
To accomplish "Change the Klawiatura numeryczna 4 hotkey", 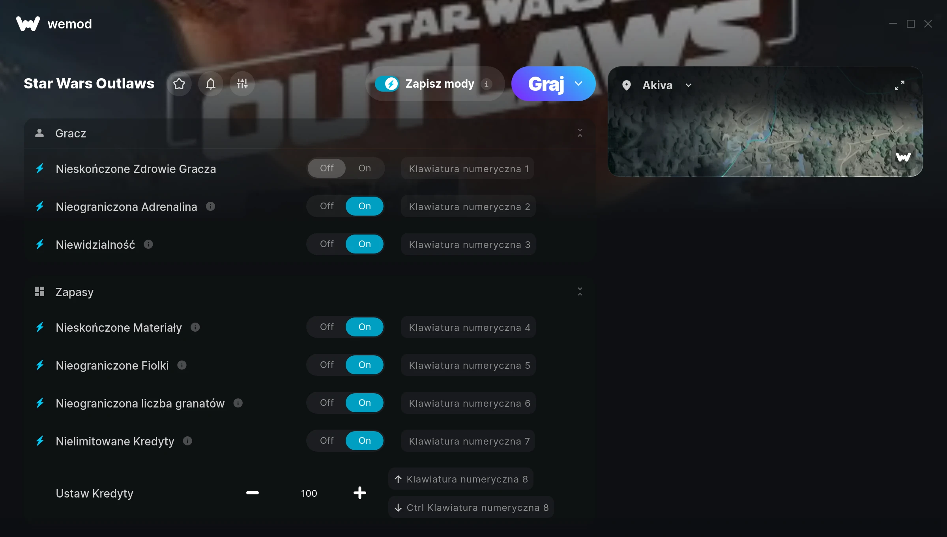I will click(468, 327).
